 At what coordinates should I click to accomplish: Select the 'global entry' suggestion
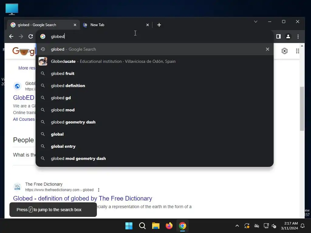[x=155, y=146]
